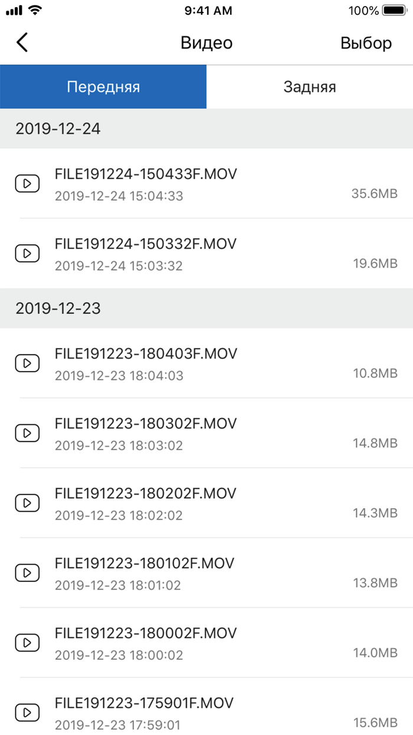Open file name FILE191224-150433F.MOV
Viewport: 413px width, 735px height.
click(x=146, y=174)
